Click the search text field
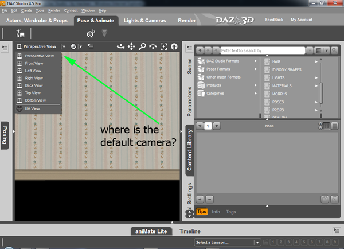Viewport: 344px width, 249px height. (263, 50)
